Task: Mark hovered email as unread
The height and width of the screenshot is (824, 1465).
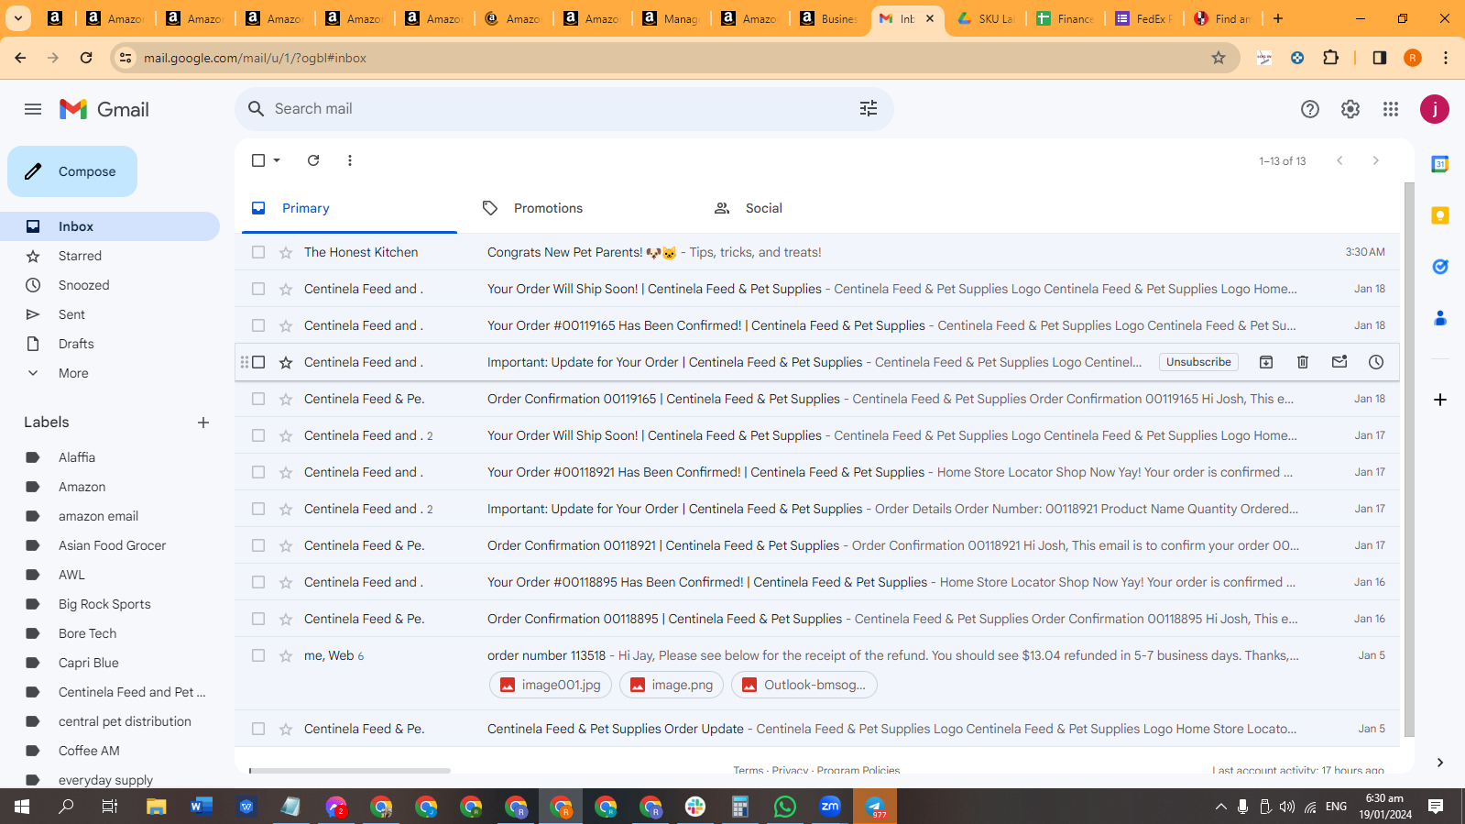Action: [x=1339, y=362]
